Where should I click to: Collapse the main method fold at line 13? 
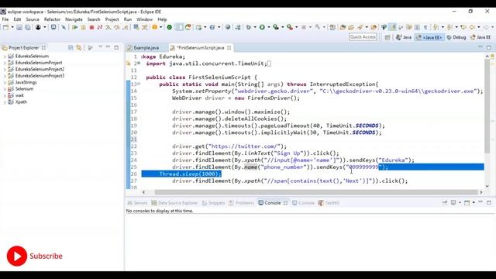point(139,84)
